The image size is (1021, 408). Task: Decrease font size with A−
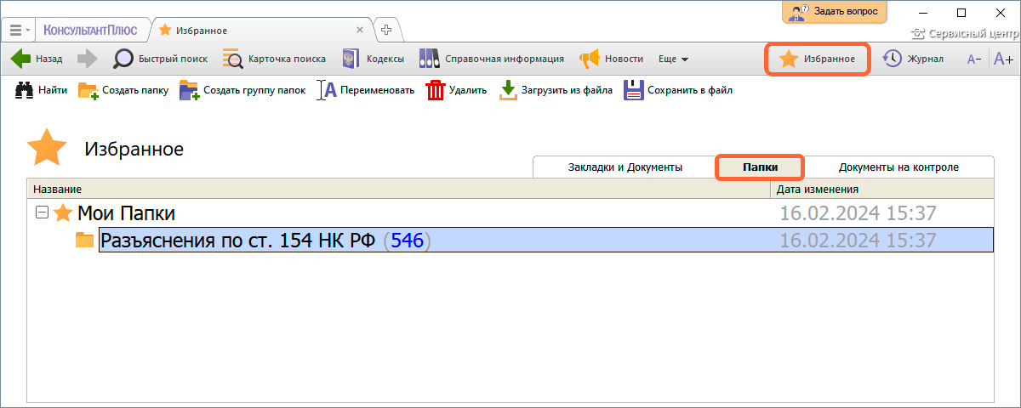974,59
